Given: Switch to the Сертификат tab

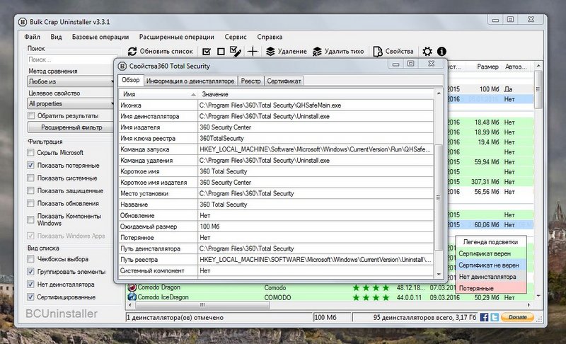Looking at the screenshot, I should (284, 81).
